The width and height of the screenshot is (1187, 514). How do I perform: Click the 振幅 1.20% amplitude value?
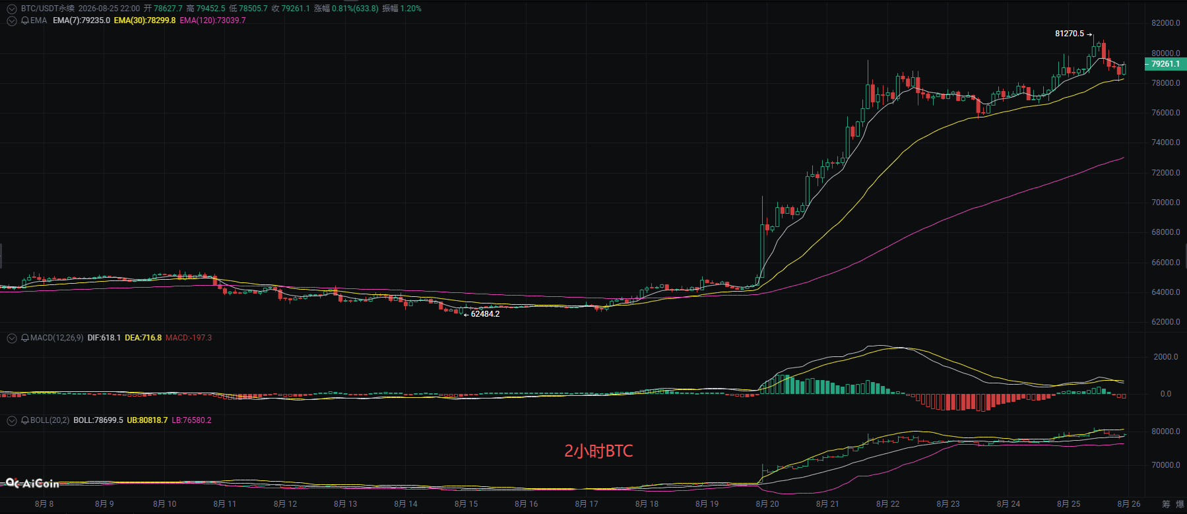[x=402, y=9]
